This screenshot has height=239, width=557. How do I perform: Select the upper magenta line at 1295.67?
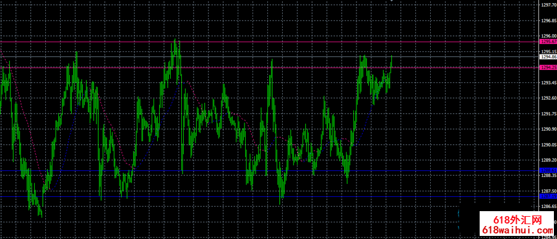[x=270, y=42]
